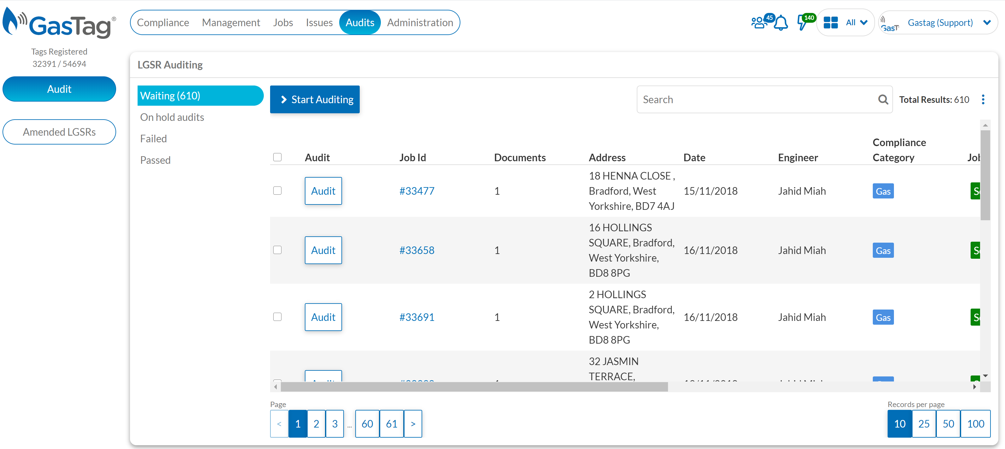
Task: Go to page 60
Action: coord(367,424)
